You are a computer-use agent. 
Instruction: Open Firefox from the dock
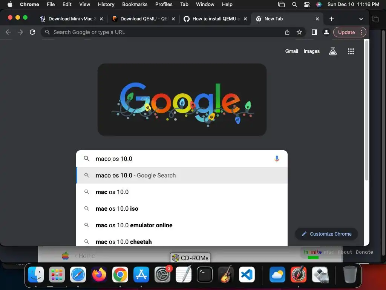click(99, 275)
